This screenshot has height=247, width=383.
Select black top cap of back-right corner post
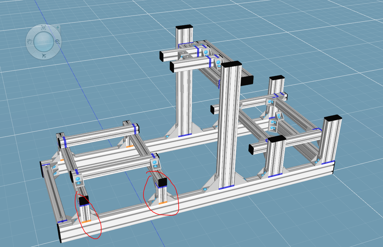click(277, 78)
